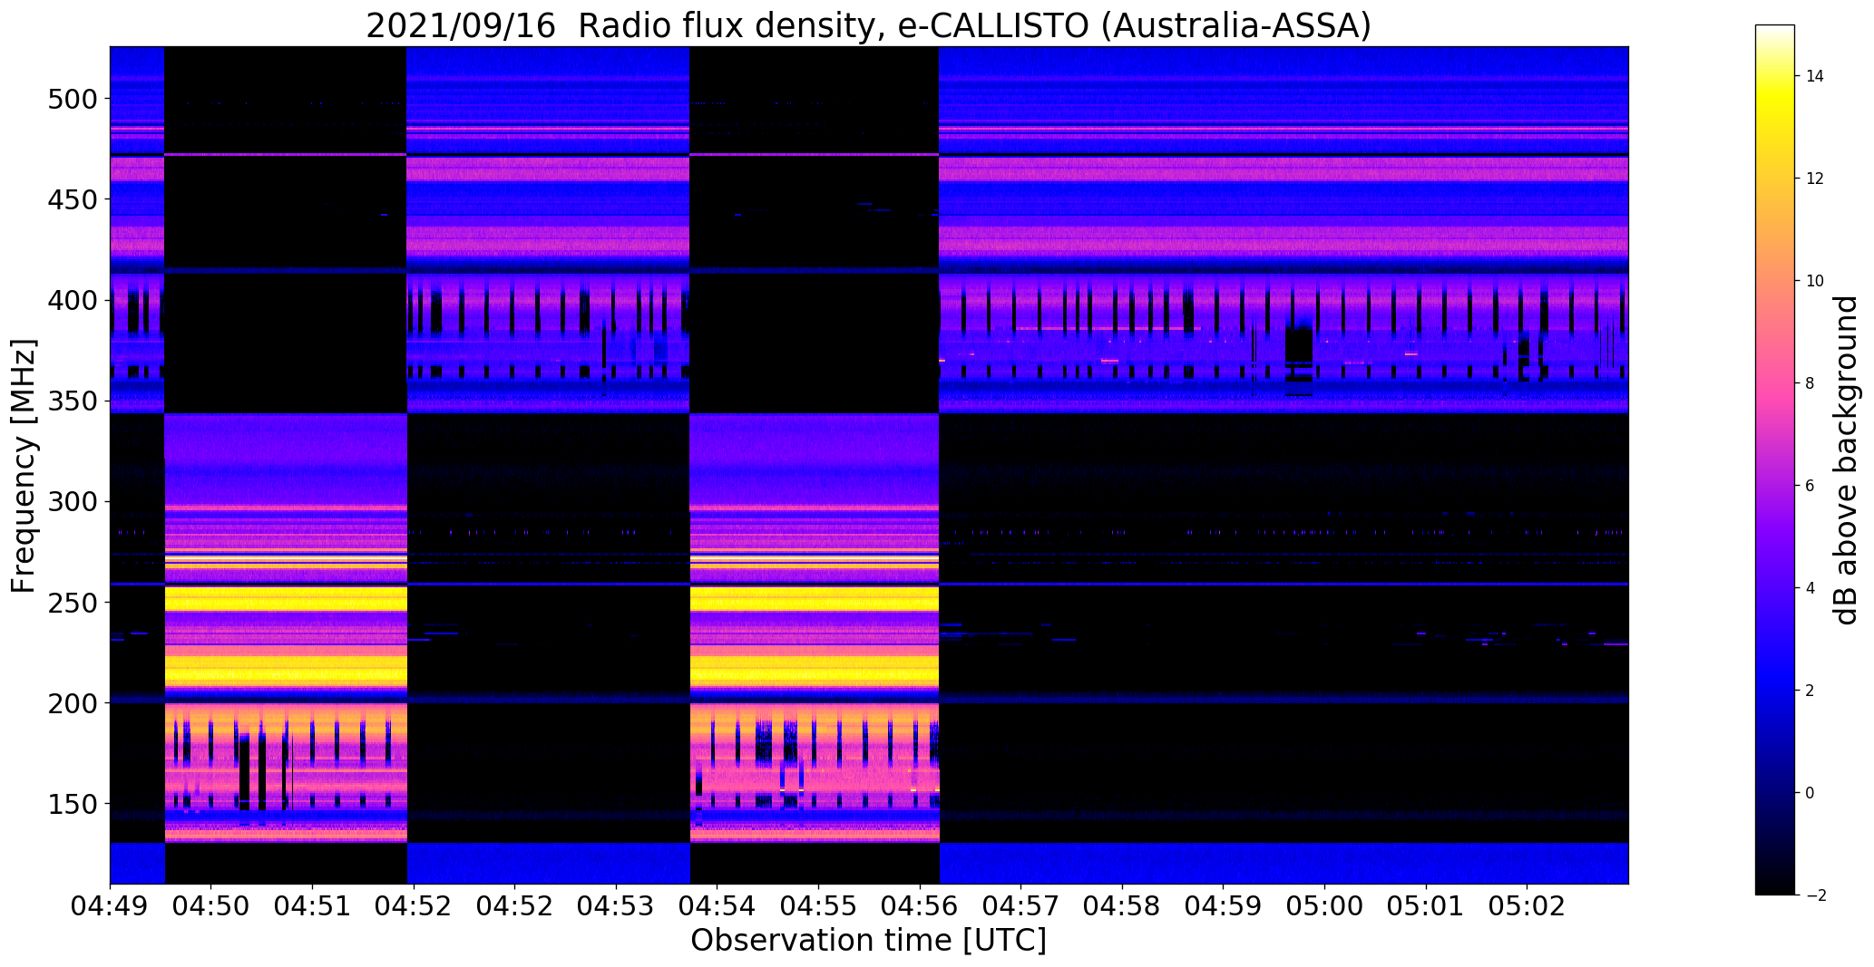Click the 04:51 time tick label

click(313, 905)
